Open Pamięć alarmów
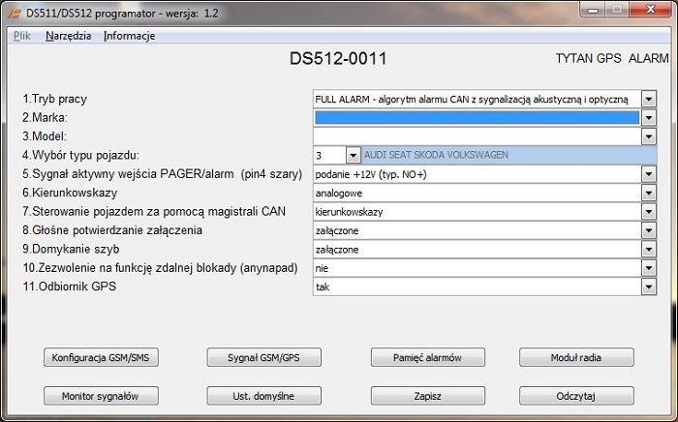The image size is (678, 422). [428, 357]
